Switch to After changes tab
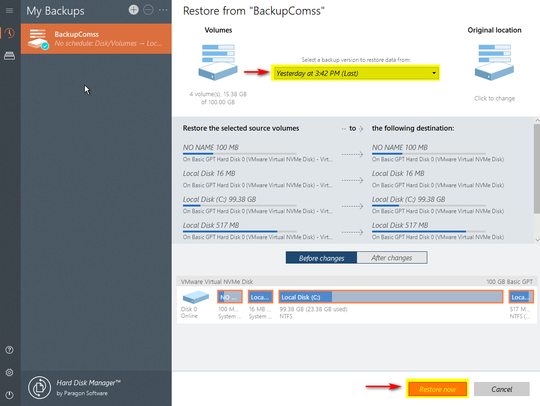 pyautogui.click(x=392, y=258)
